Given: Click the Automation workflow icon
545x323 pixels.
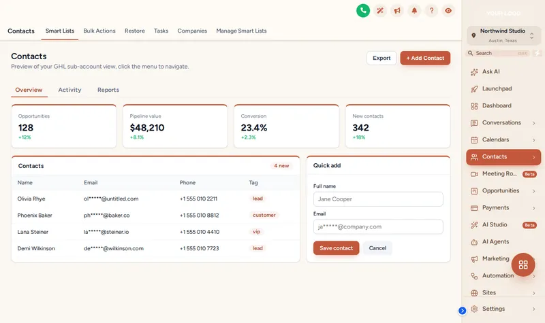Looking at the screenshot, I should point(474,276).
